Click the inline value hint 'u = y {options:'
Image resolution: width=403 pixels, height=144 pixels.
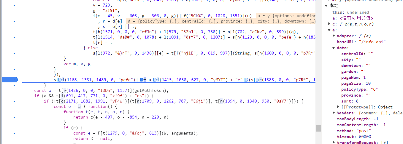285,16
